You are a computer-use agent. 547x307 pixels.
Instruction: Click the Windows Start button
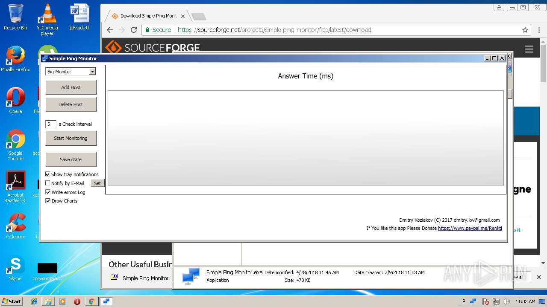pyautogui.click(x=12, y=301)
